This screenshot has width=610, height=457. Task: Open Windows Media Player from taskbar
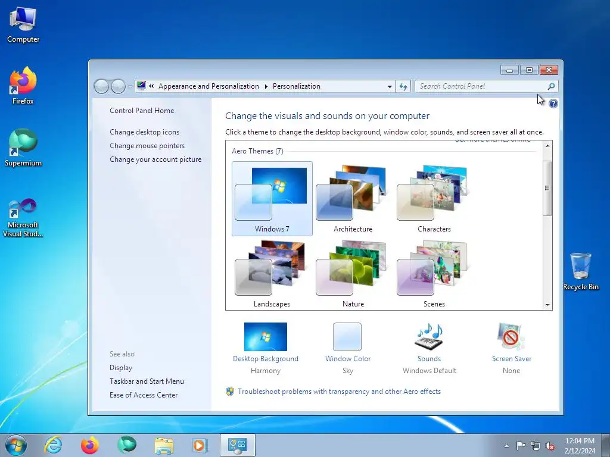[x=200, y=445]
